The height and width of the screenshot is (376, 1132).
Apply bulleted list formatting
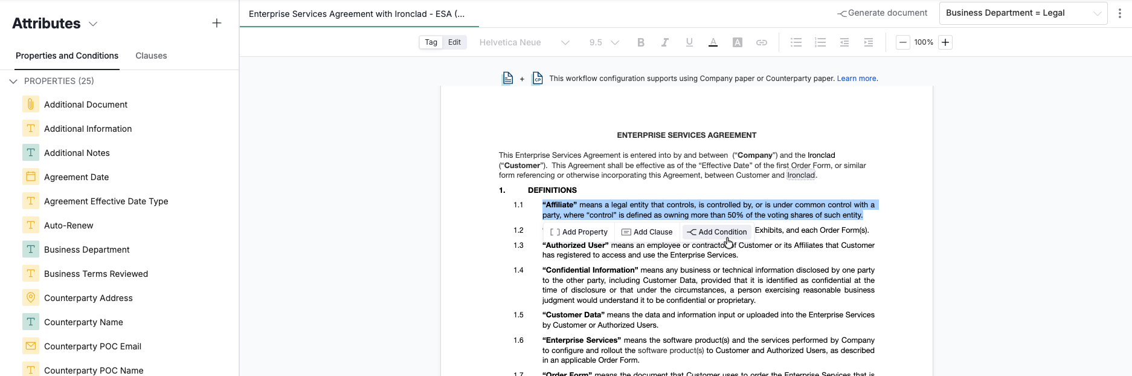[x=796, y=42]
